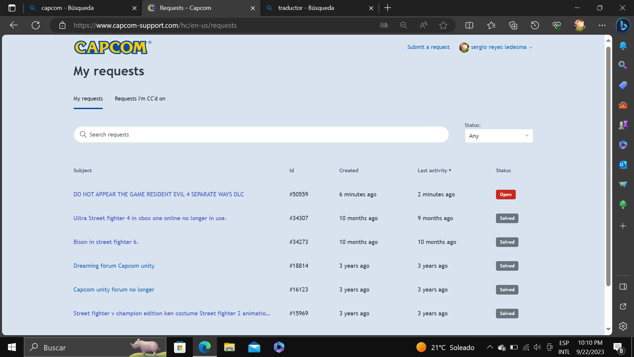Open sidebar Games chess icon

coord(623,125)
